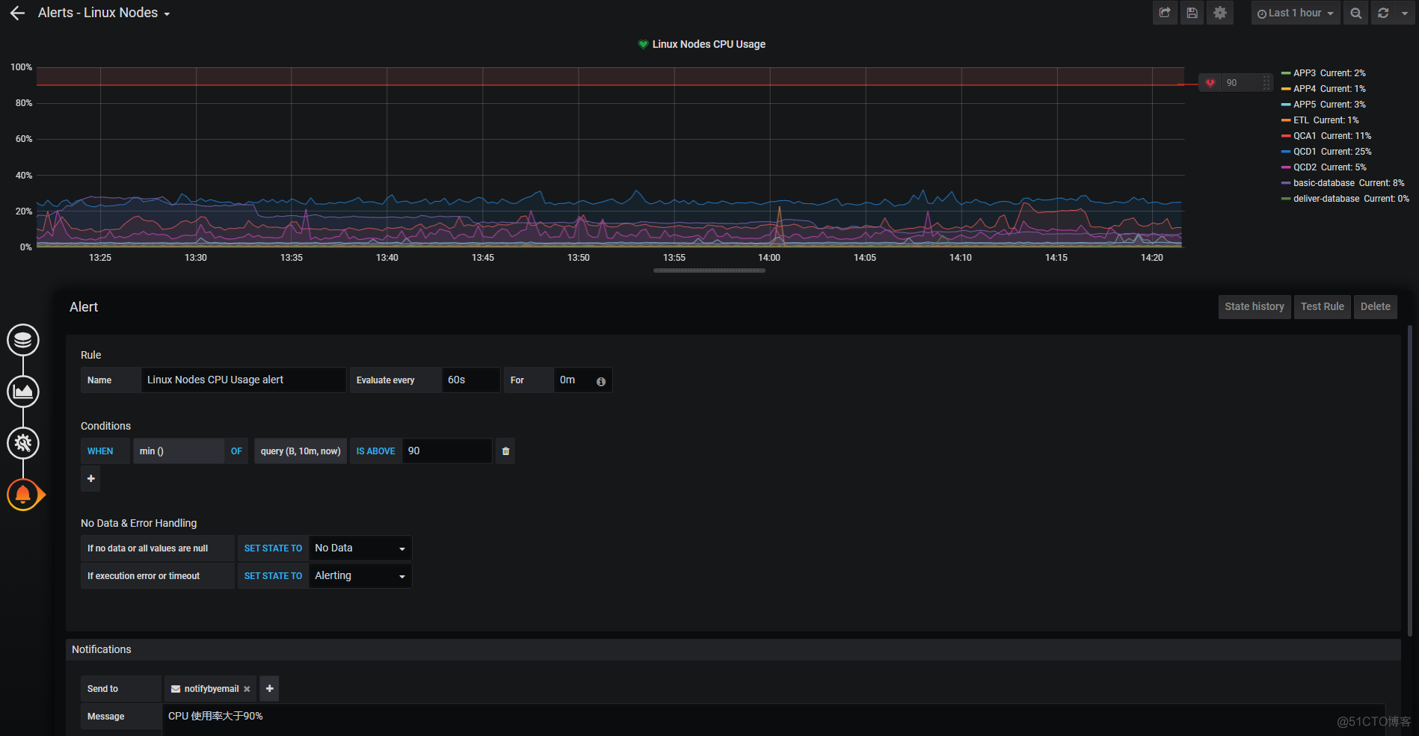The height and width of the screenshot is (736, 1419).
Task: Open the Visualization tab chart icon
Action: pos(23,392)
